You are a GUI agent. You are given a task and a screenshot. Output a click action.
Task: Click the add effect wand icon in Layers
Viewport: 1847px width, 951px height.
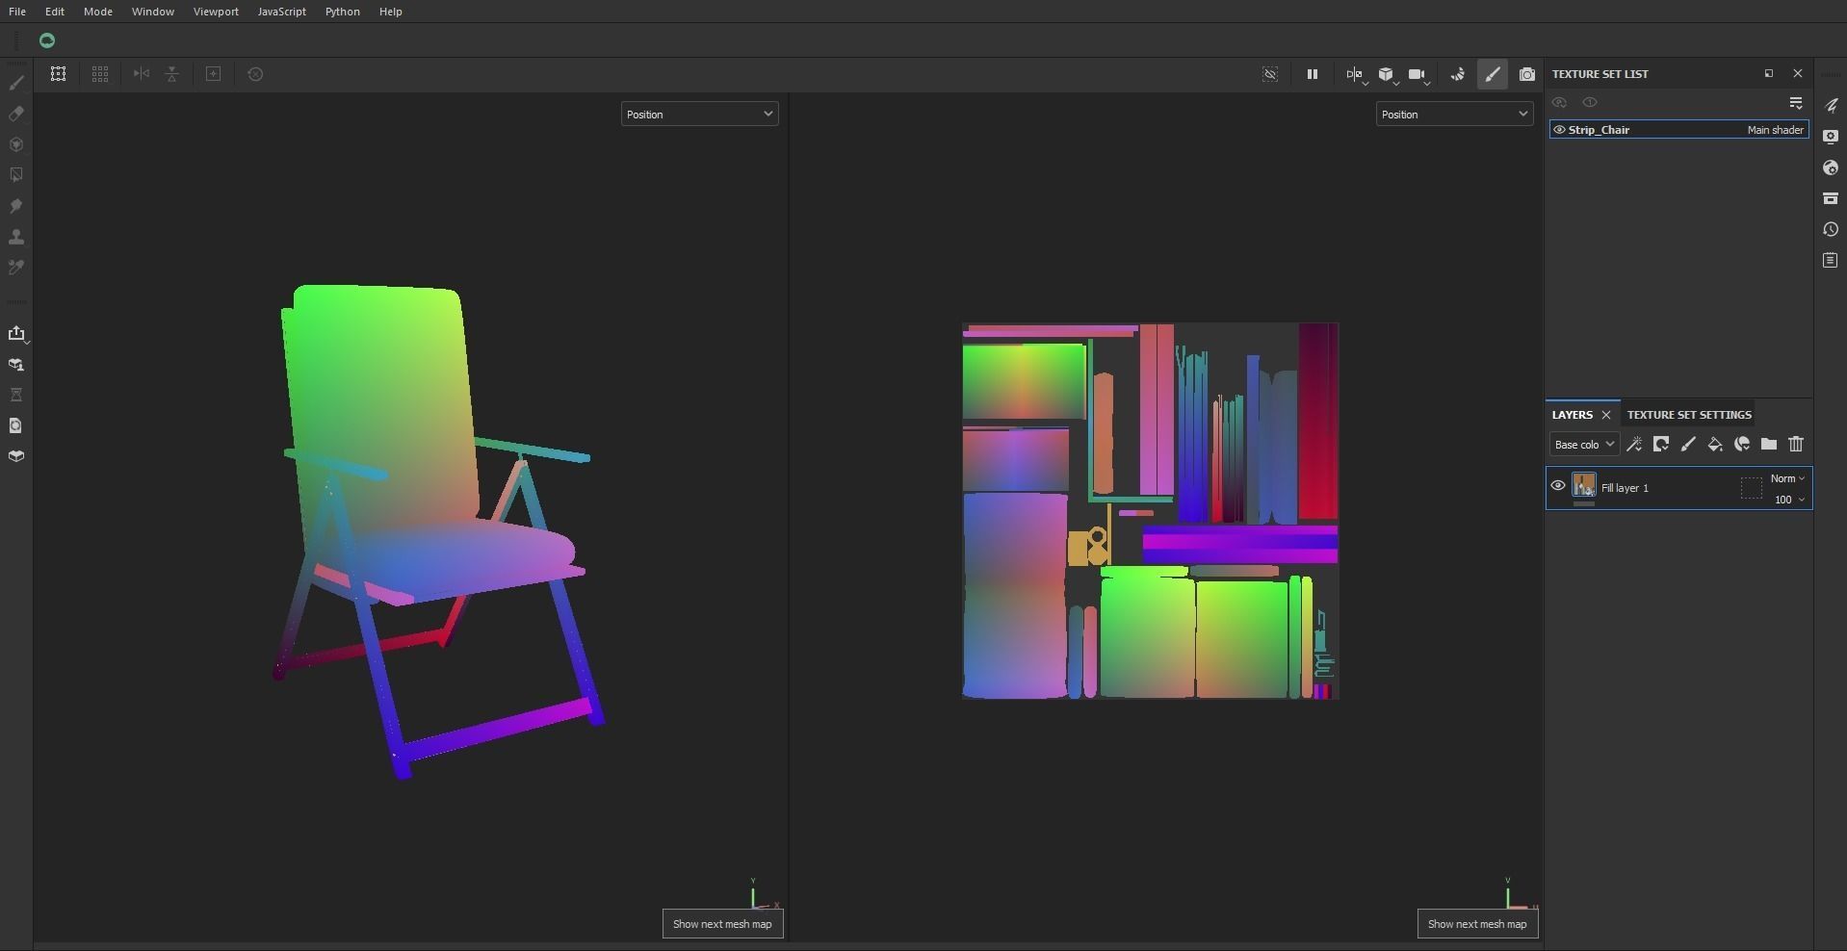click(1634, 445)
